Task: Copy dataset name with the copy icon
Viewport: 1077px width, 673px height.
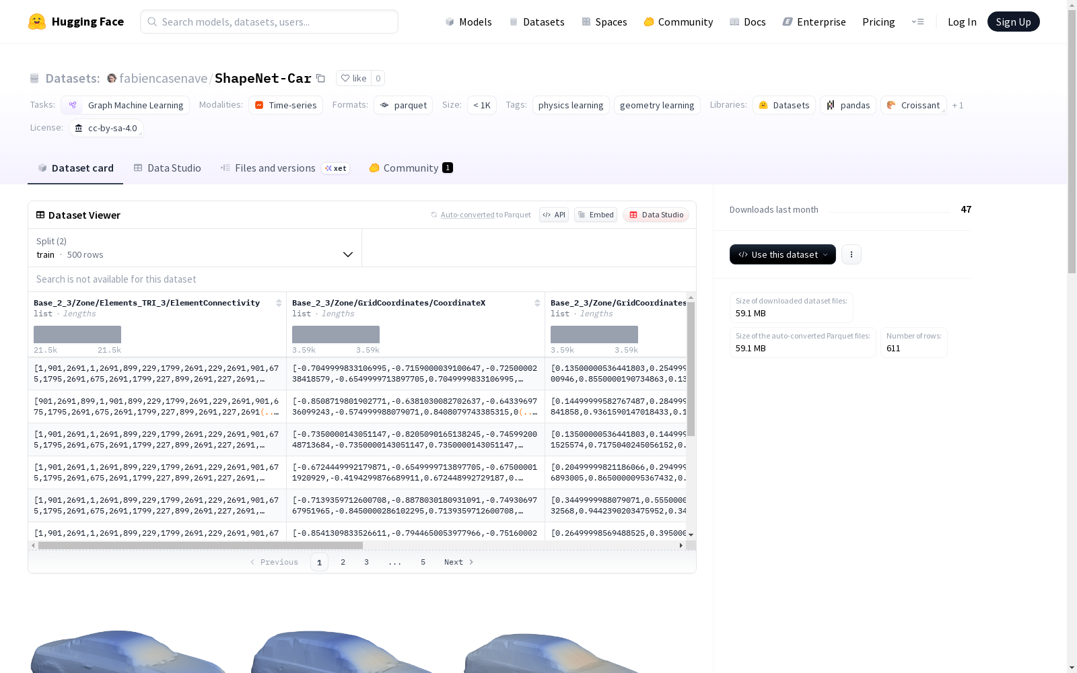Action: (321, 78)
